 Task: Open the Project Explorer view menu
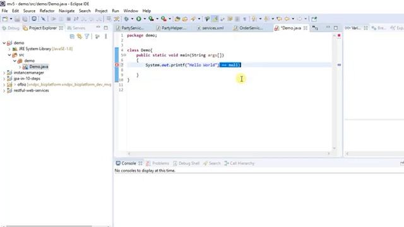[105, 37]
